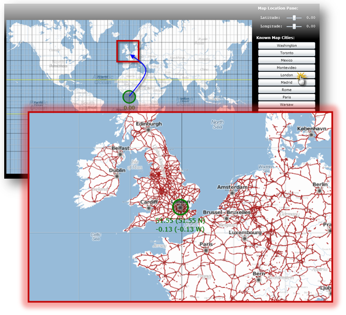The width and height of the screenshot is (346, 315).
Task: Choose the Montevideo city button
Action: click(287, 68)
